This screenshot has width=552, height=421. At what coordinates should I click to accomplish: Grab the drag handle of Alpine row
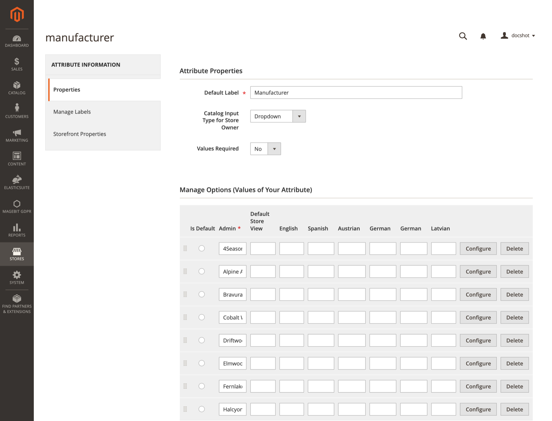coord(185,271)
